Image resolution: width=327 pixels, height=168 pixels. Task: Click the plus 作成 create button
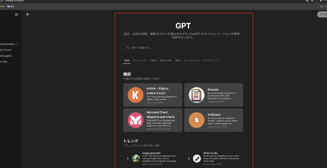(322, 15)
